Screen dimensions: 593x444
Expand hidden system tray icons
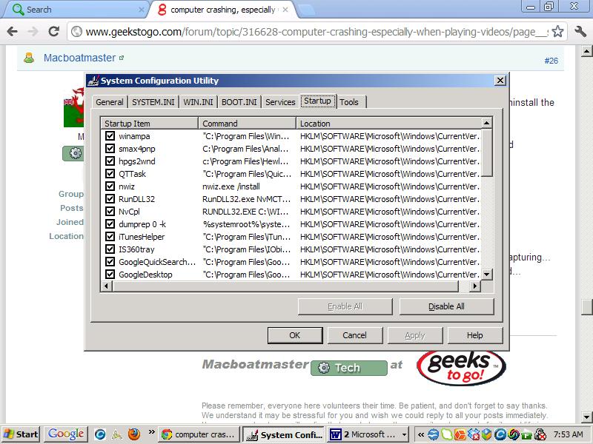click(420, 434)
